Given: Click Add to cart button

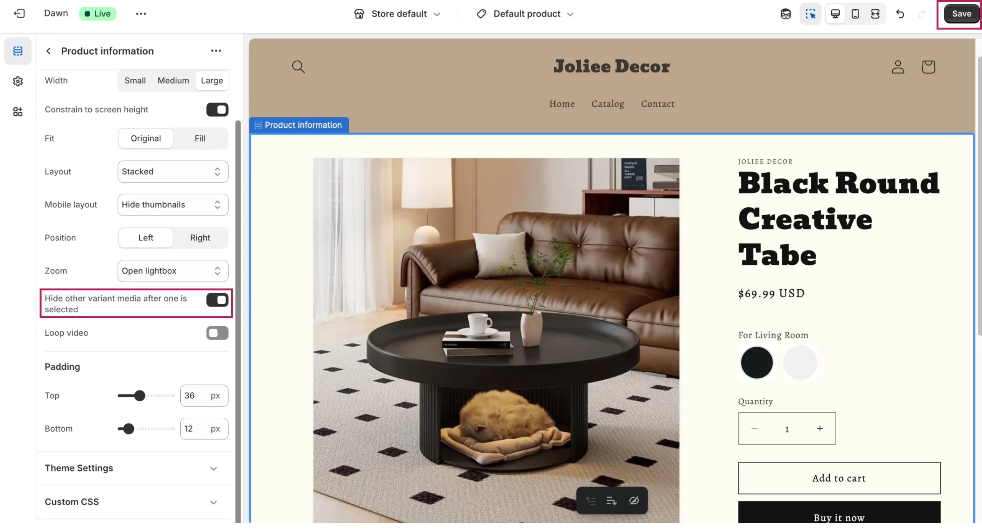Looking at the screenshot, I should [839, 478].
